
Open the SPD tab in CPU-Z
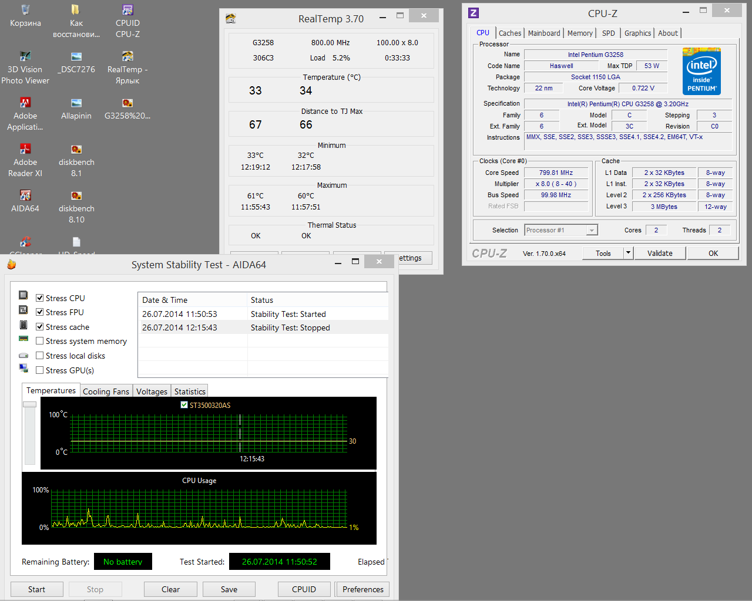(609, 33)
